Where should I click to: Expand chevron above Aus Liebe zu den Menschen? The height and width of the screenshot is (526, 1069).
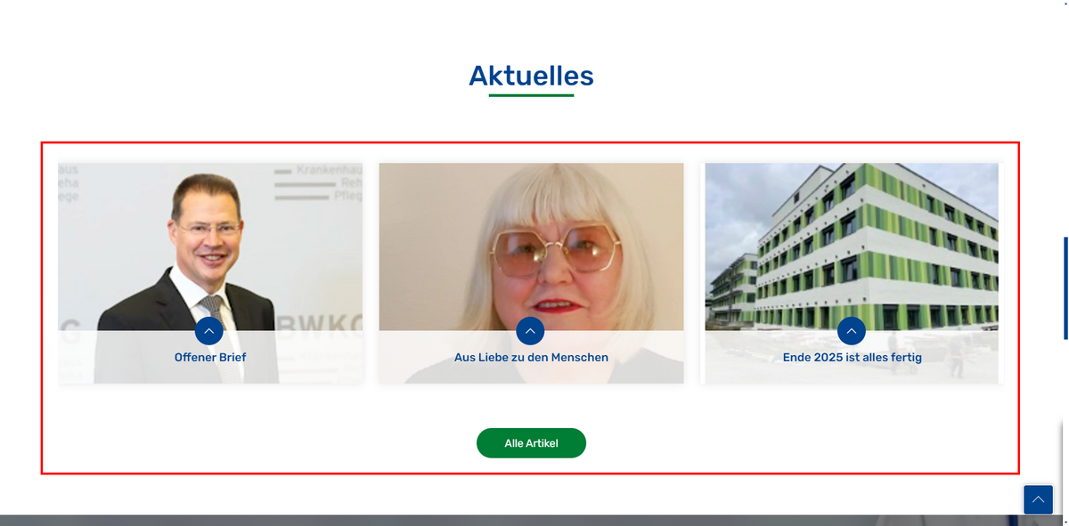pyautogui.click(x=530, y=331)
